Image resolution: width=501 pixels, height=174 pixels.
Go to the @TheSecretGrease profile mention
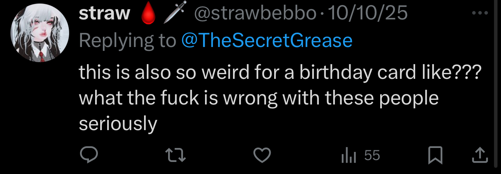[267, 40]
